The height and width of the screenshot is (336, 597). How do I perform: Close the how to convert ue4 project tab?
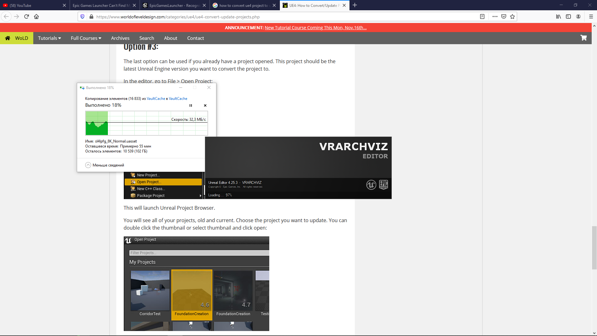[274, 5]
